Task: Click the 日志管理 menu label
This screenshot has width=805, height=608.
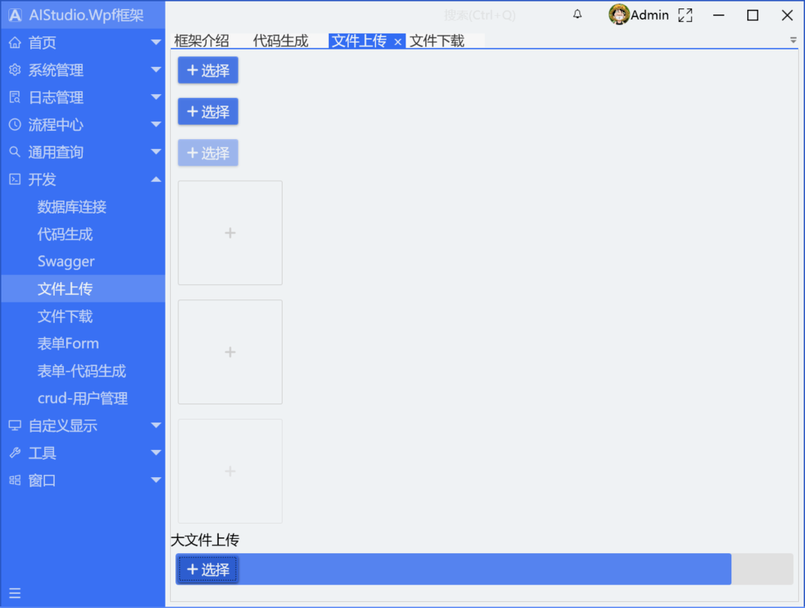Action: (56, 97)
